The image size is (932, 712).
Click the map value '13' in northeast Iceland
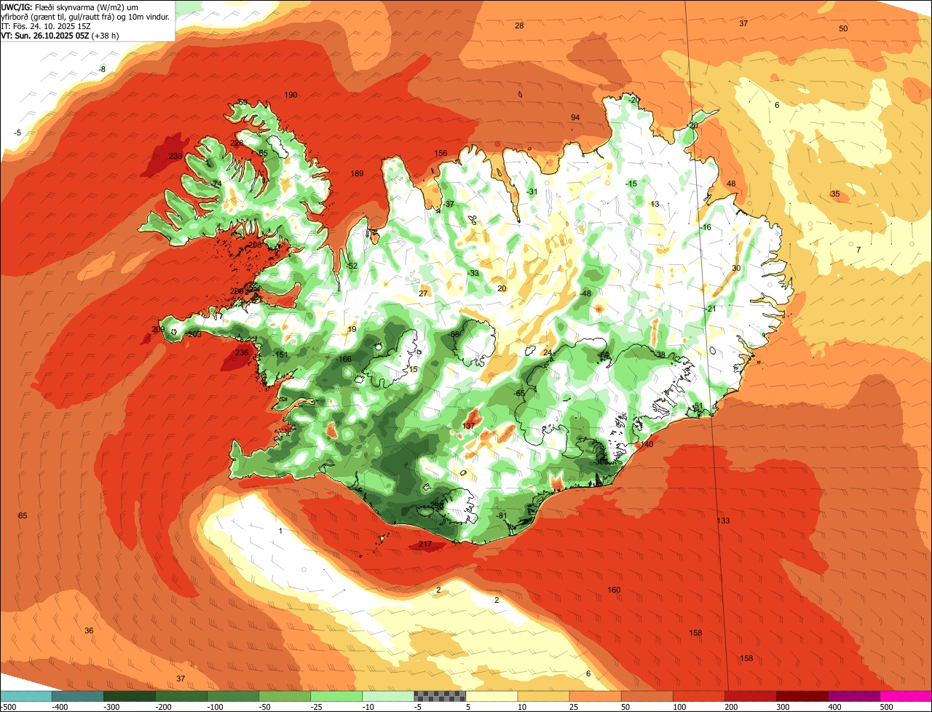pyautogui.click(x=655, y=205)
